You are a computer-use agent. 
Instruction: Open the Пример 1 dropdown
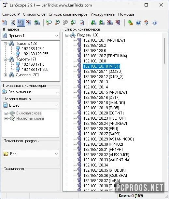coord(30,36)
